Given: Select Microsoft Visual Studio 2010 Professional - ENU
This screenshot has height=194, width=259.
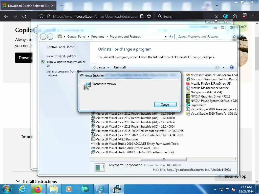Looking at the screenshot, I should [125, 148].
